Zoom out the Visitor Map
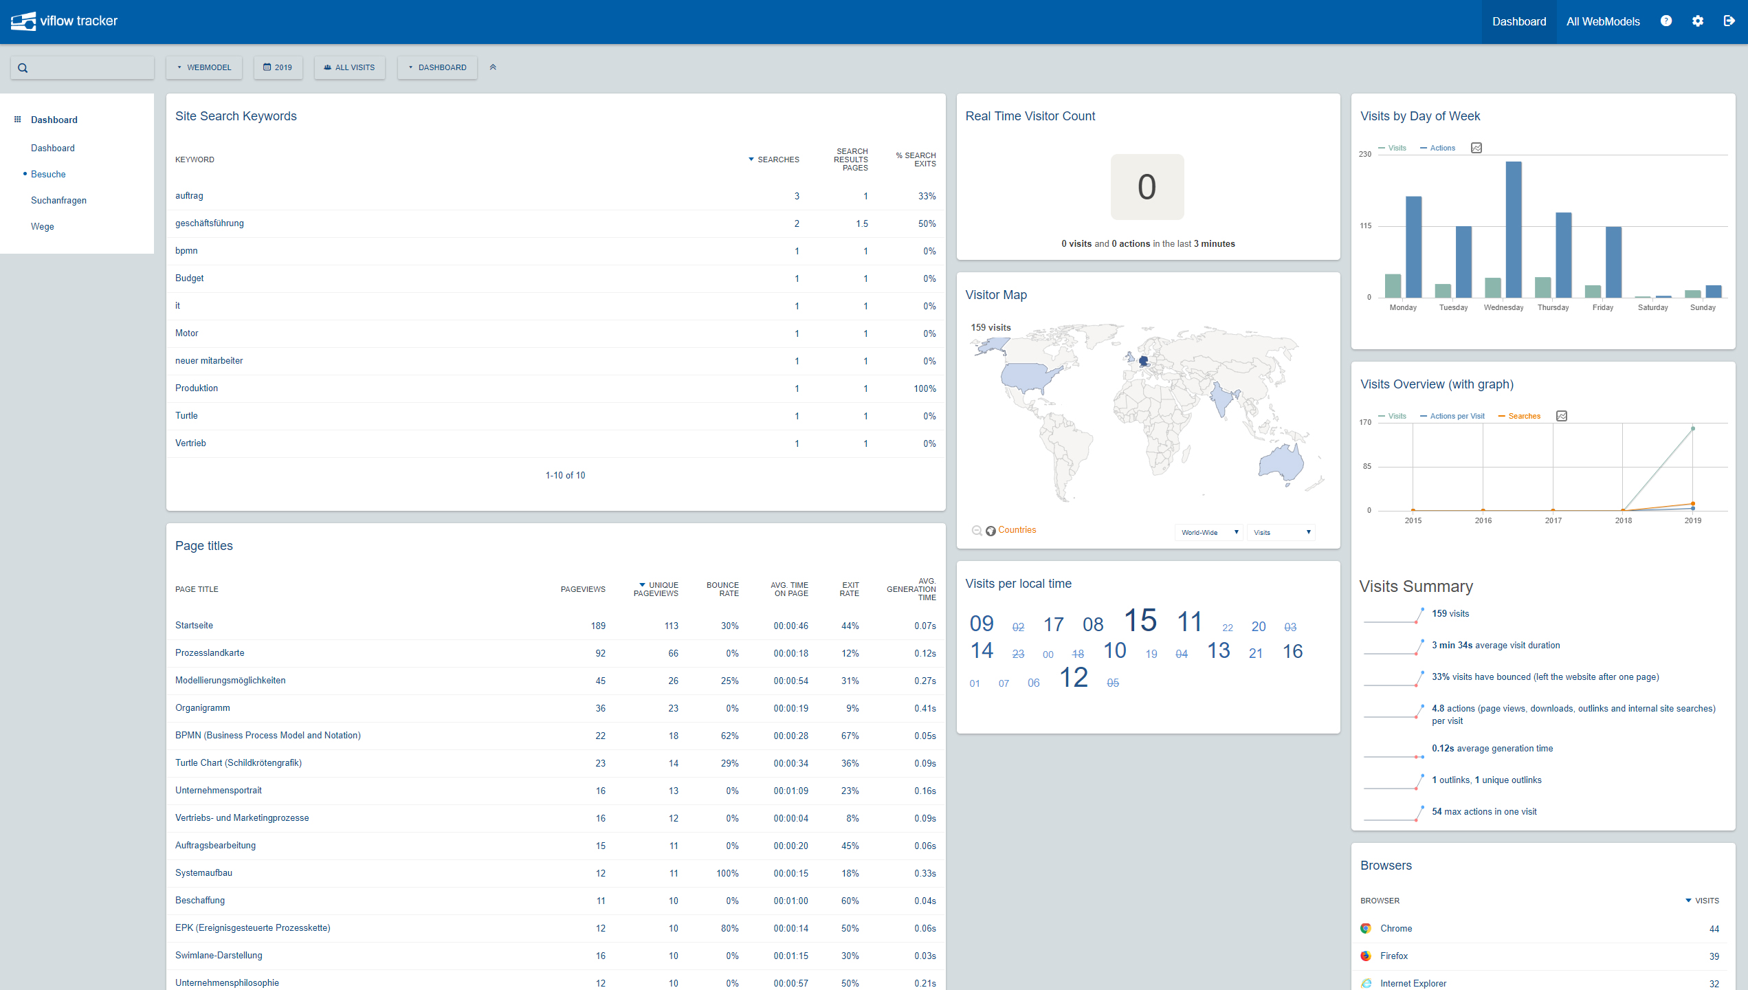 click(x=977, y=530)
